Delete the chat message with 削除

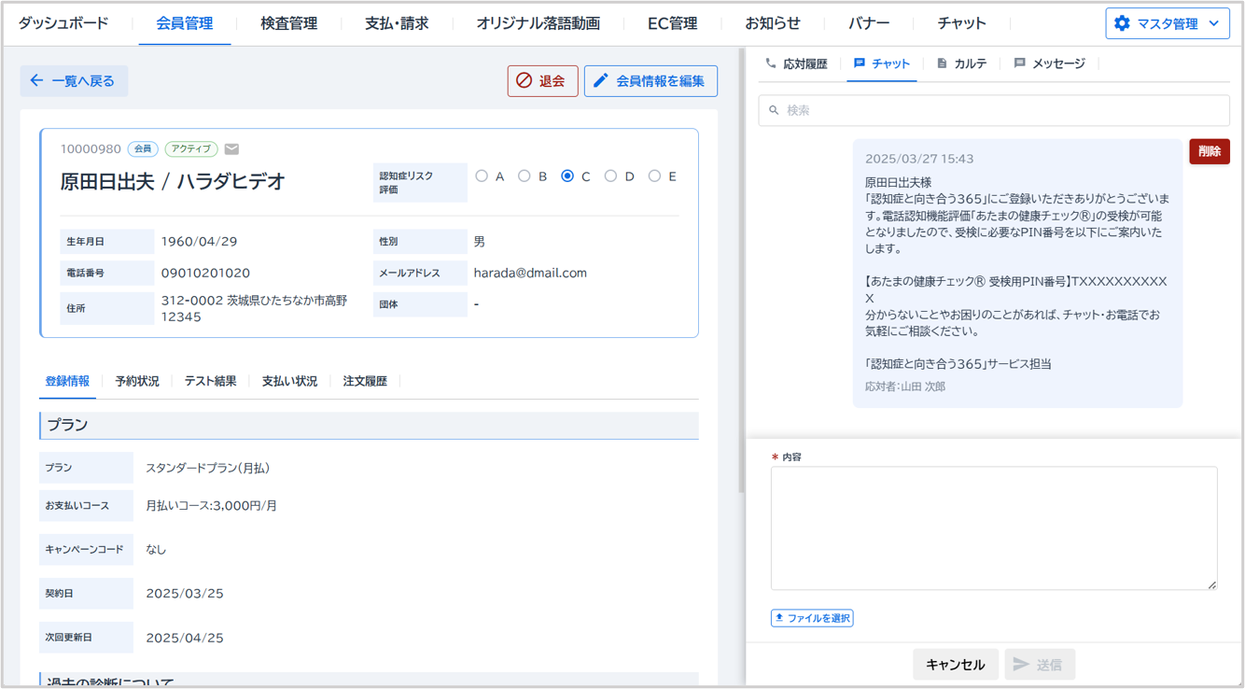[1209, 151]
